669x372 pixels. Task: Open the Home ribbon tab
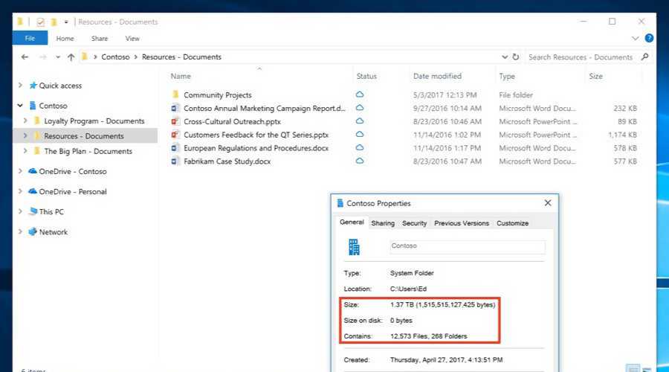click(x=65, y=38)
